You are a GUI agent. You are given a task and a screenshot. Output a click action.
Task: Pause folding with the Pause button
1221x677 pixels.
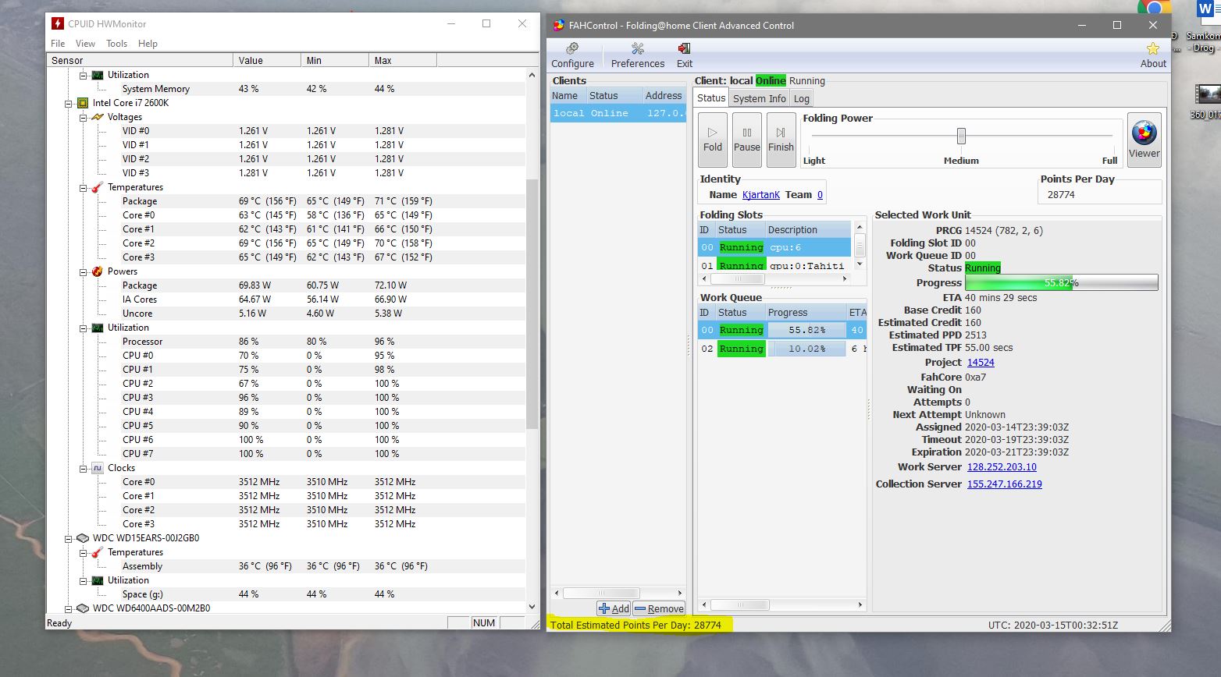746,140
